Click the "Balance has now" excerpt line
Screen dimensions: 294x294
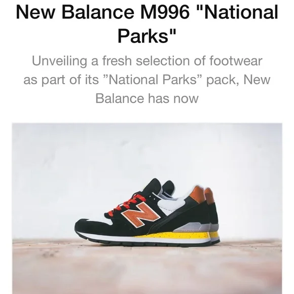coord(147,98)
